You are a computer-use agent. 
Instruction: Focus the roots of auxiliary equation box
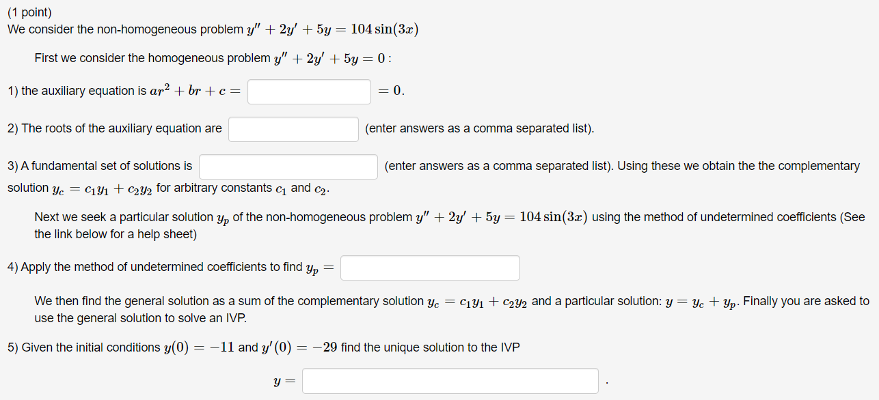coord(293,129)
